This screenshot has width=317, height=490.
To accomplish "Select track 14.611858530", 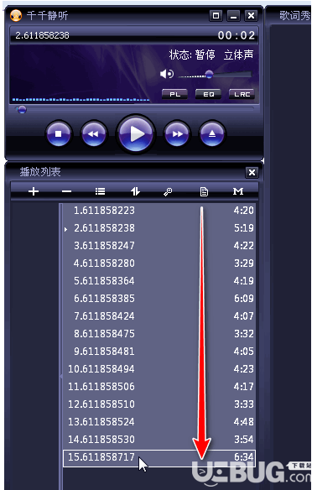I will [x=159, y=440].
